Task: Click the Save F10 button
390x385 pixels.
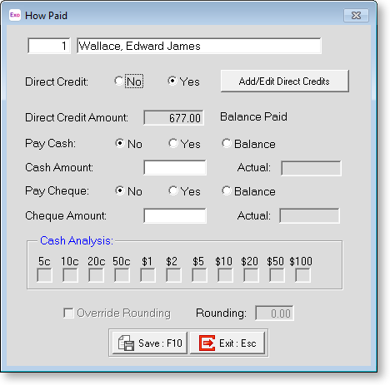Action: [150, 343]
